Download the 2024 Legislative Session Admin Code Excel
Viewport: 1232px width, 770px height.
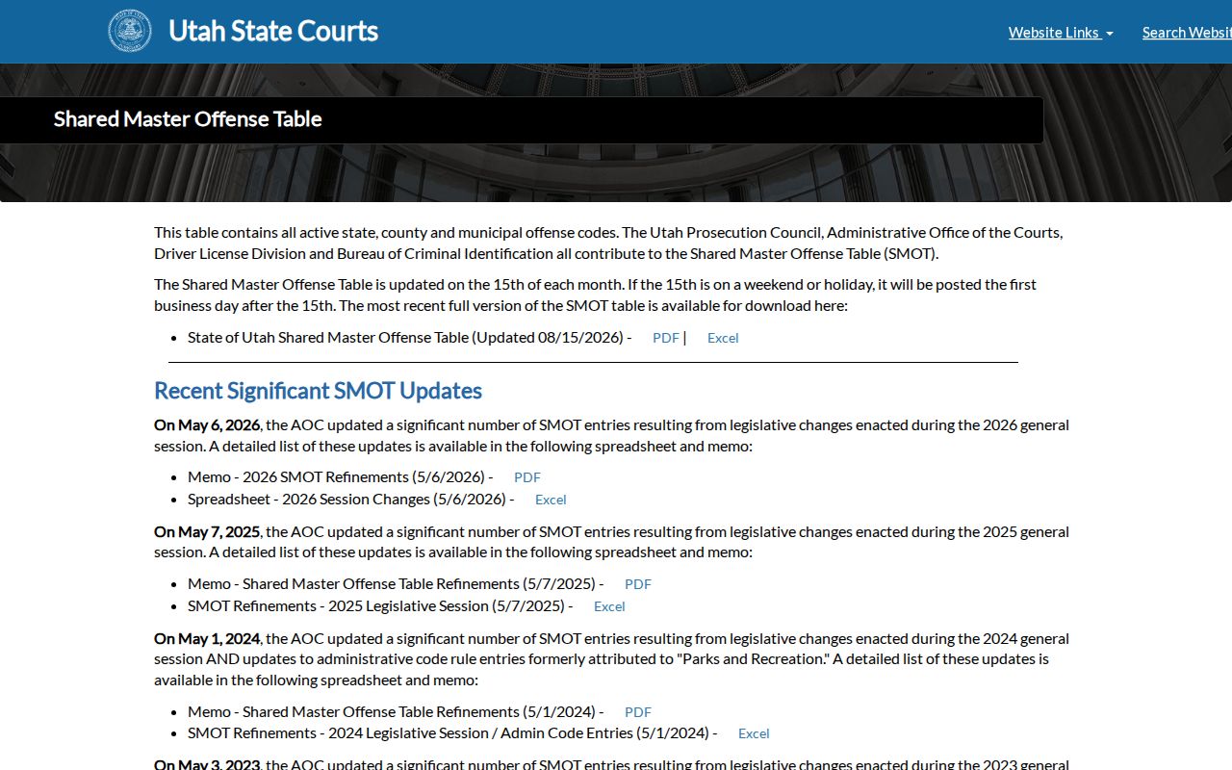point(754,733)
